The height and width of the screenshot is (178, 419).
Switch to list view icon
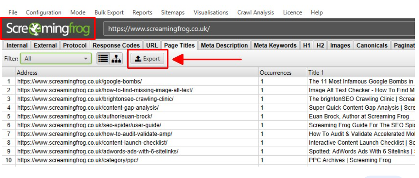(x=103, y=59)
